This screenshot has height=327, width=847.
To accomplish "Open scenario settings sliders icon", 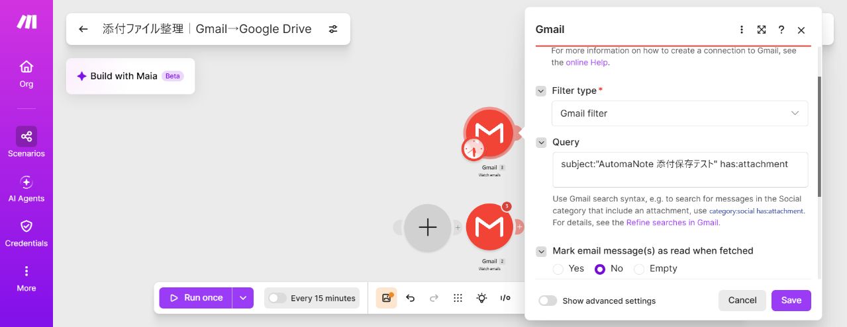I will click(333, 29).
